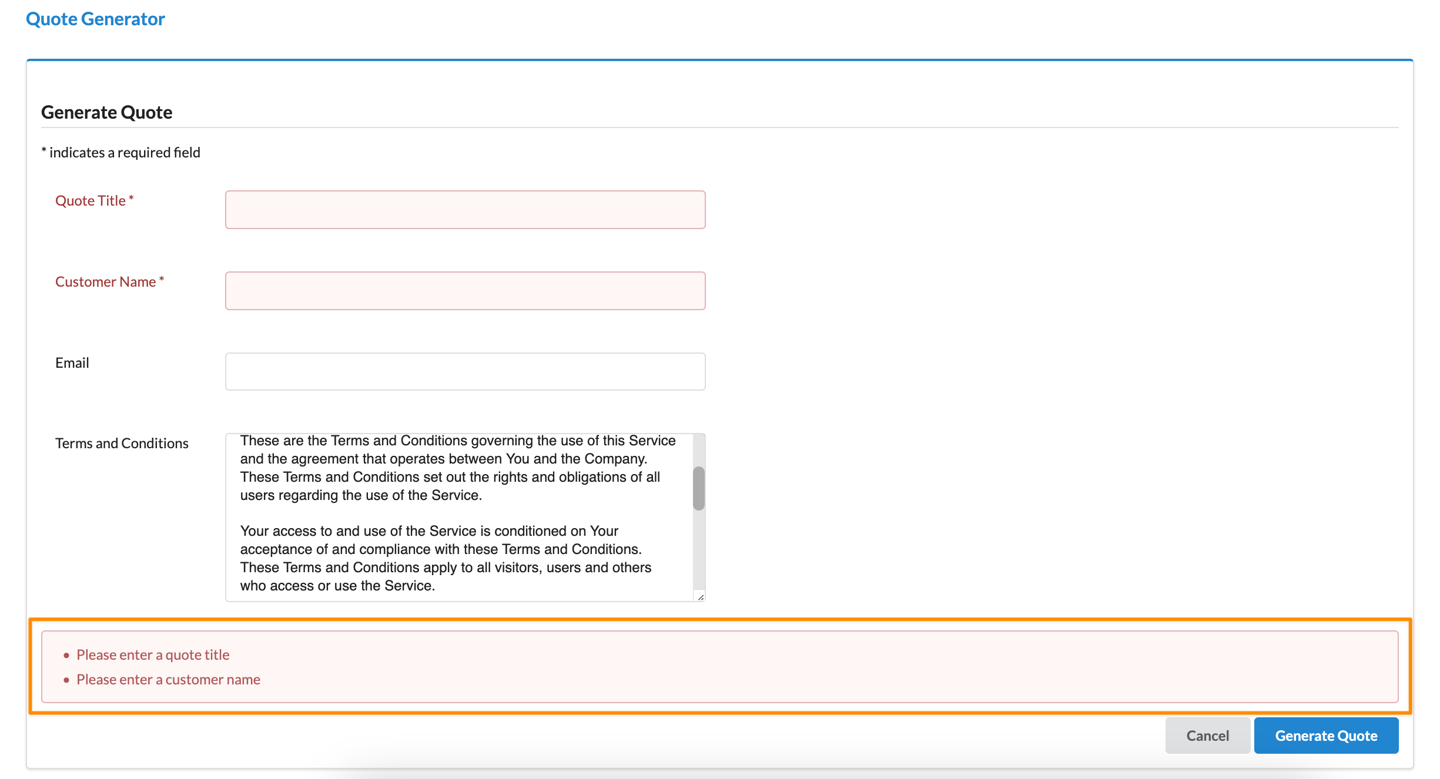This screenshot has height=779, width=1440.
Task: Click the Quote Title input field
Action: [465, 210]
